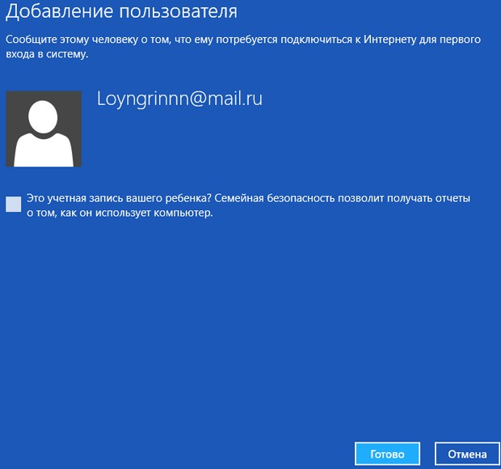Click the Loyngrinnn@mail.ru email address

coord(179,99)
